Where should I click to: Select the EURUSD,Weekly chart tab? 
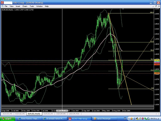tap(34, 114)
